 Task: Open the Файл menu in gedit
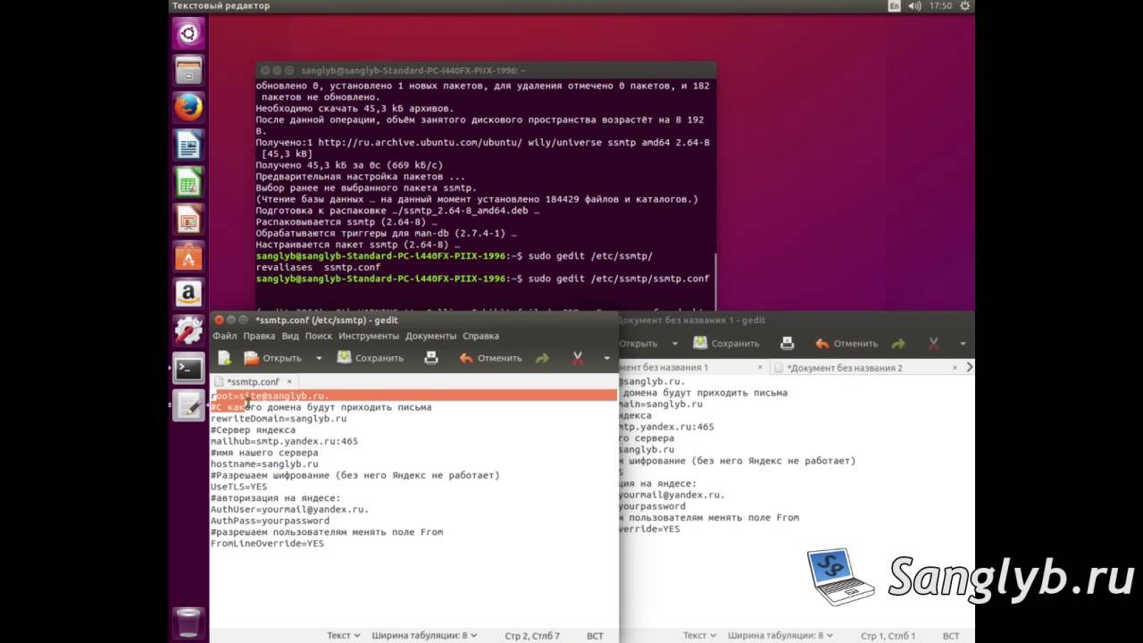(x=224, y=336)
